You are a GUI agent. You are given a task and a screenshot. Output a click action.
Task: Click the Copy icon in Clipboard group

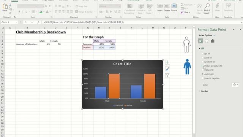(10, 9)
